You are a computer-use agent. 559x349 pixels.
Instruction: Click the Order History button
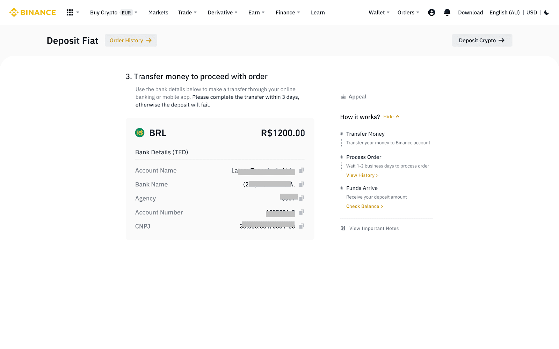(131, 40)
